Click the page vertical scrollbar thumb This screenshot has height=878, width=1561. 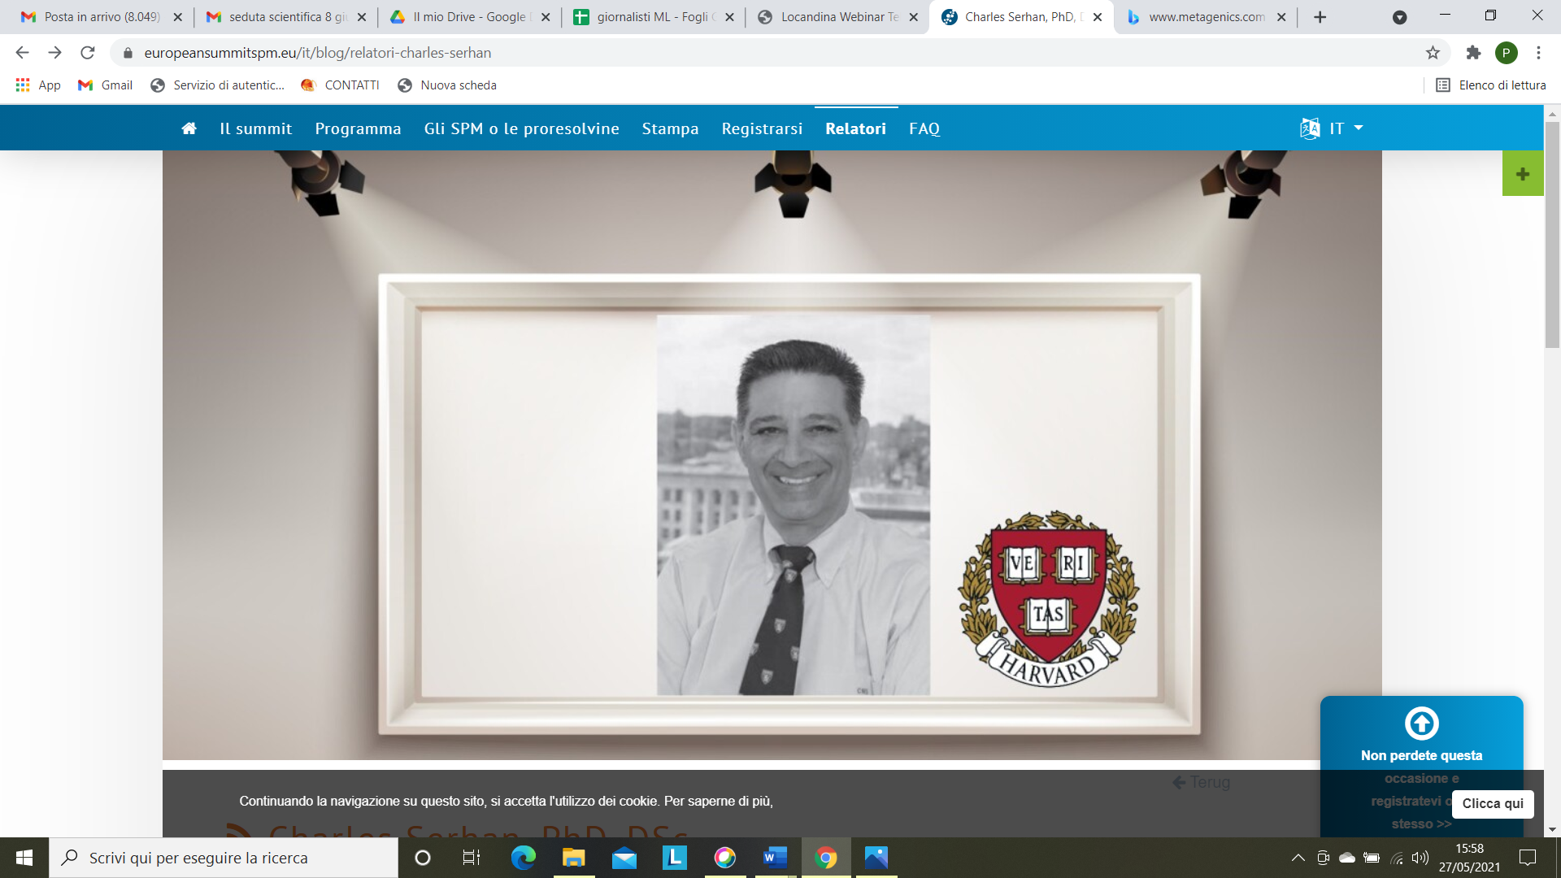[1552, 234]
